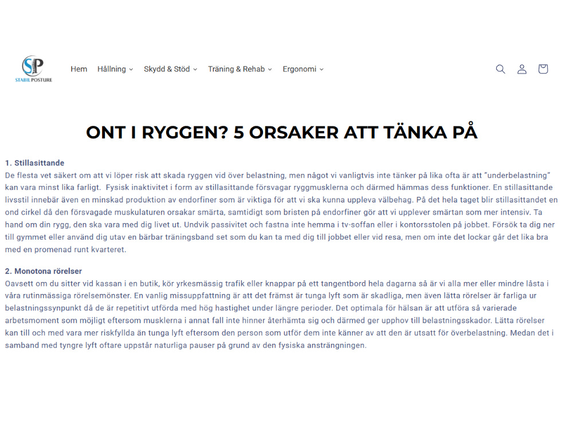
Task: Expand the Hållning dropdown menu
Action: [115, 69]
